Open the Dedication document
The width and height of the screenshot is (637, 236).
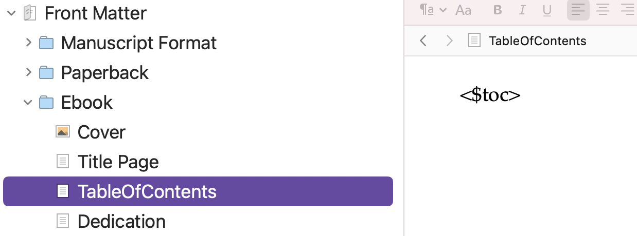(x=121, y=221)
